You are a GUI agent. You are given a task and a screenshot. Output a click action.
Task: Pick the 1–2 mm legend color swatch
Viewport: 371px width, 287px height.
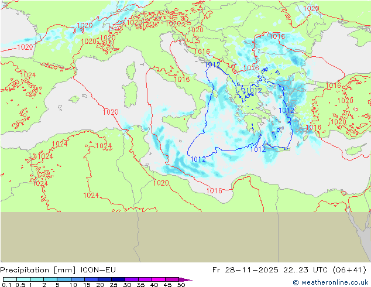37,279
